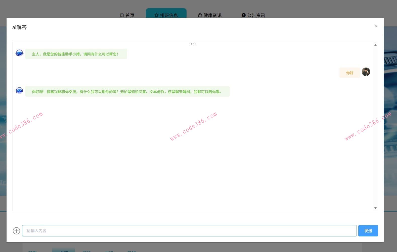Click the alert icon beside 公告资讯
This screenshot has width=397, height=252.
[x=243, y=15]
